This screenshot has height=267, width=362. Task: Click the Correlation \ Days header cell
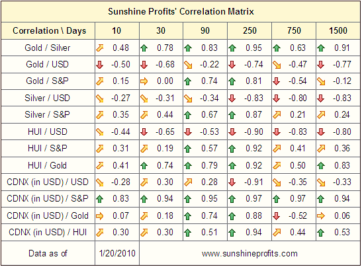click(x=49, y=30)
